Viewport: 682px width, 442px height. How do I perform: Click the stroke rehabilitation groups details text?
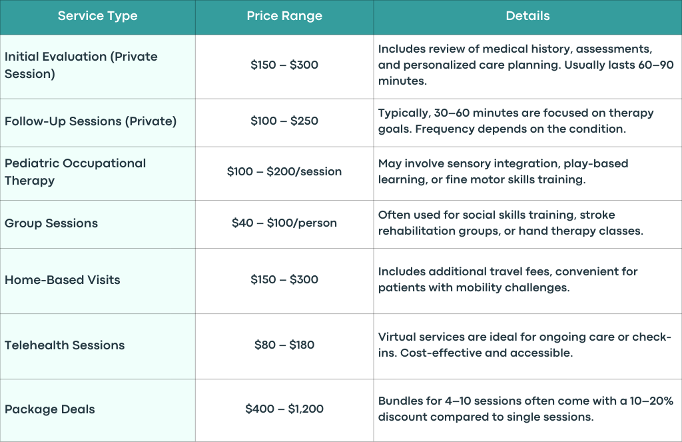coord(511,223)
